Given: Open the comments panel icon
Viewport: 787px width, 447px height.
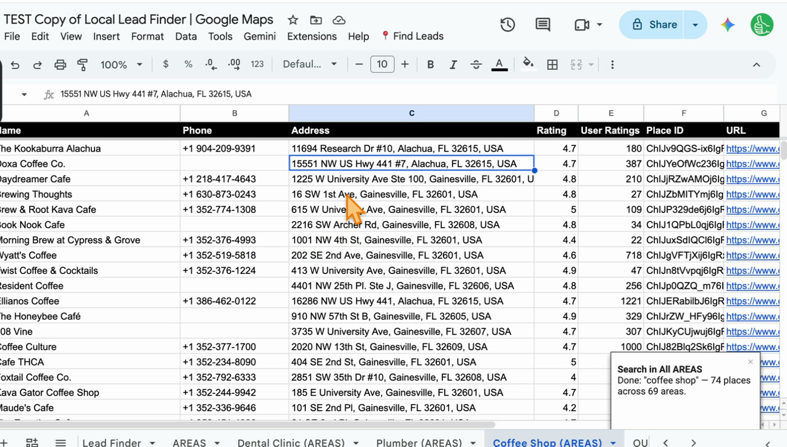Looking at the screenshot, I should pos(542,25).
